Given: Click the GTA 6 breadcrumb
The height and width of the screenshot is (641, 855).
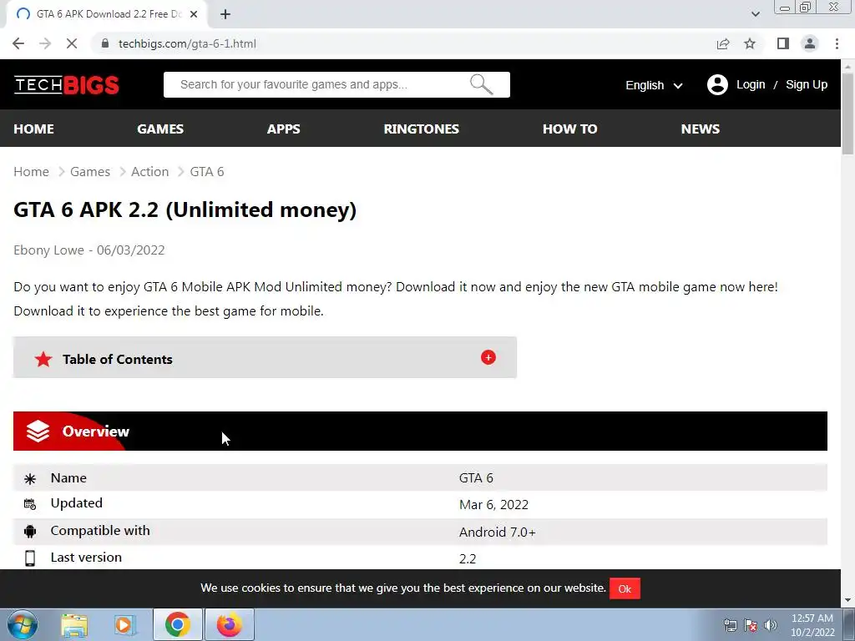Looking at the screenshot, I should click(x=207, y=172).
